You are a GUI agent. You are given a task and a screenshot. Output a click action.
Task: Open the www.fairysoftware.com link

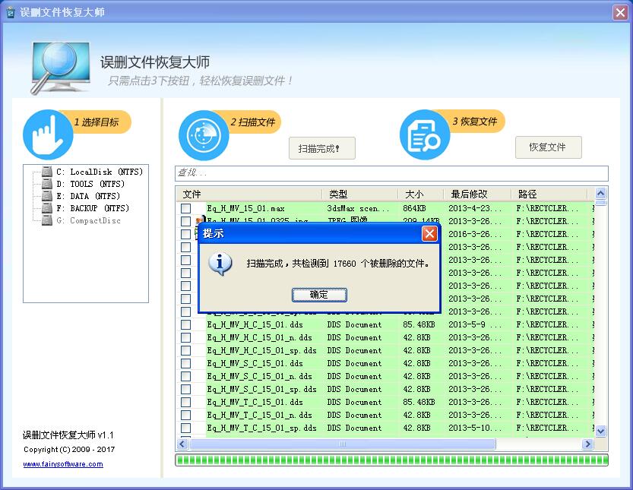63,464
